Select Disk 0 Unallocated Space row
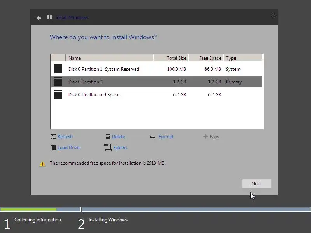Screen dimensions: 311x233 (157, 94)
